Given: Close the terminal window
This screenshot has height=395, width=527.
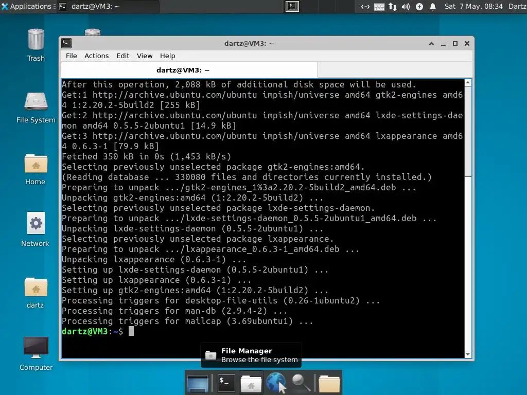Looking at the screenshot, I should click(467, 44).
